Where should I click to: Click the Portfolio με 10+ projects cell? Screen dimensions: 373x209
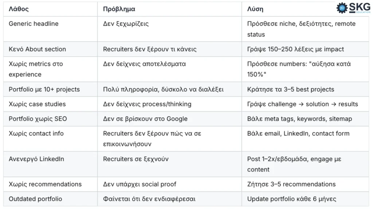coord(44,89)
